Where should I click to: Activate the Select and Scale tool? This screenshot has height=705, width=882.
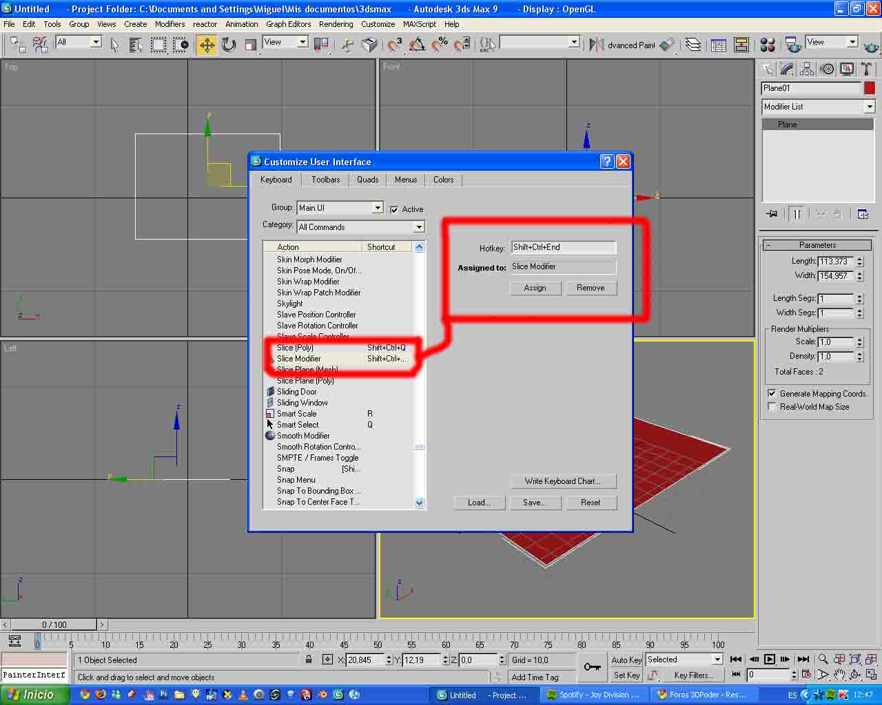pyautogui.click(x=250, y=45)
